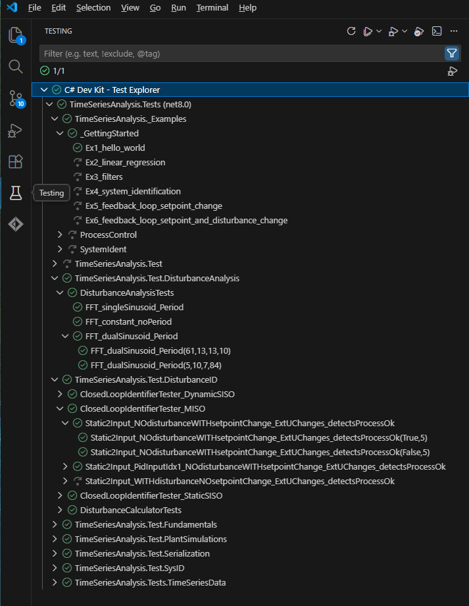
Task: Select Ex6_feedback_loop_setpoint_and_disturbance_change test
Action: [x=186, y=220]
